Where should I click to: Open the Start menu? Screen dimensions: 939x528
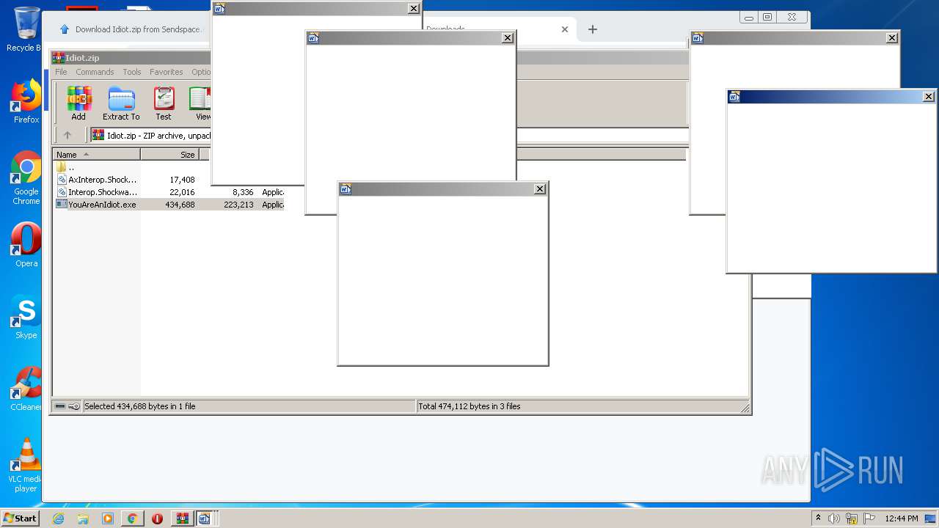20,518
